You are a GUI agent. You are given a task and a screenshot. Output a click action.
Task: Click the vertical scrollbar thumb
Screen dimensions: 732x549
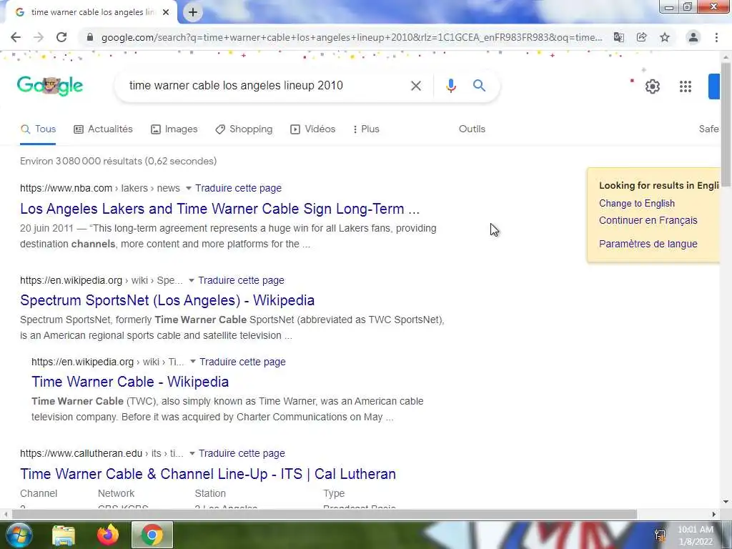pyautogui.click(x=726, y=124)
